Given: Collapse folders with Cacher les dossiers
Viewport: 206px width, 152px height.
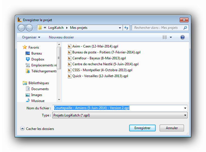Looking at the screenshot, I should tap(37, 129).
